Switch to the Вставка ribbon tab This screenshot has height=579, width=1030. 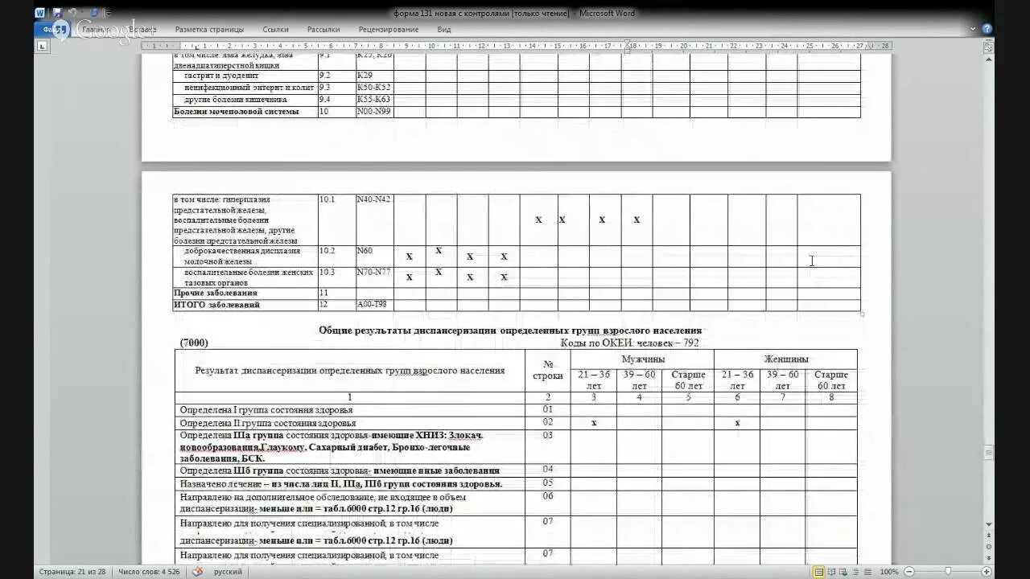pos(142,29)
